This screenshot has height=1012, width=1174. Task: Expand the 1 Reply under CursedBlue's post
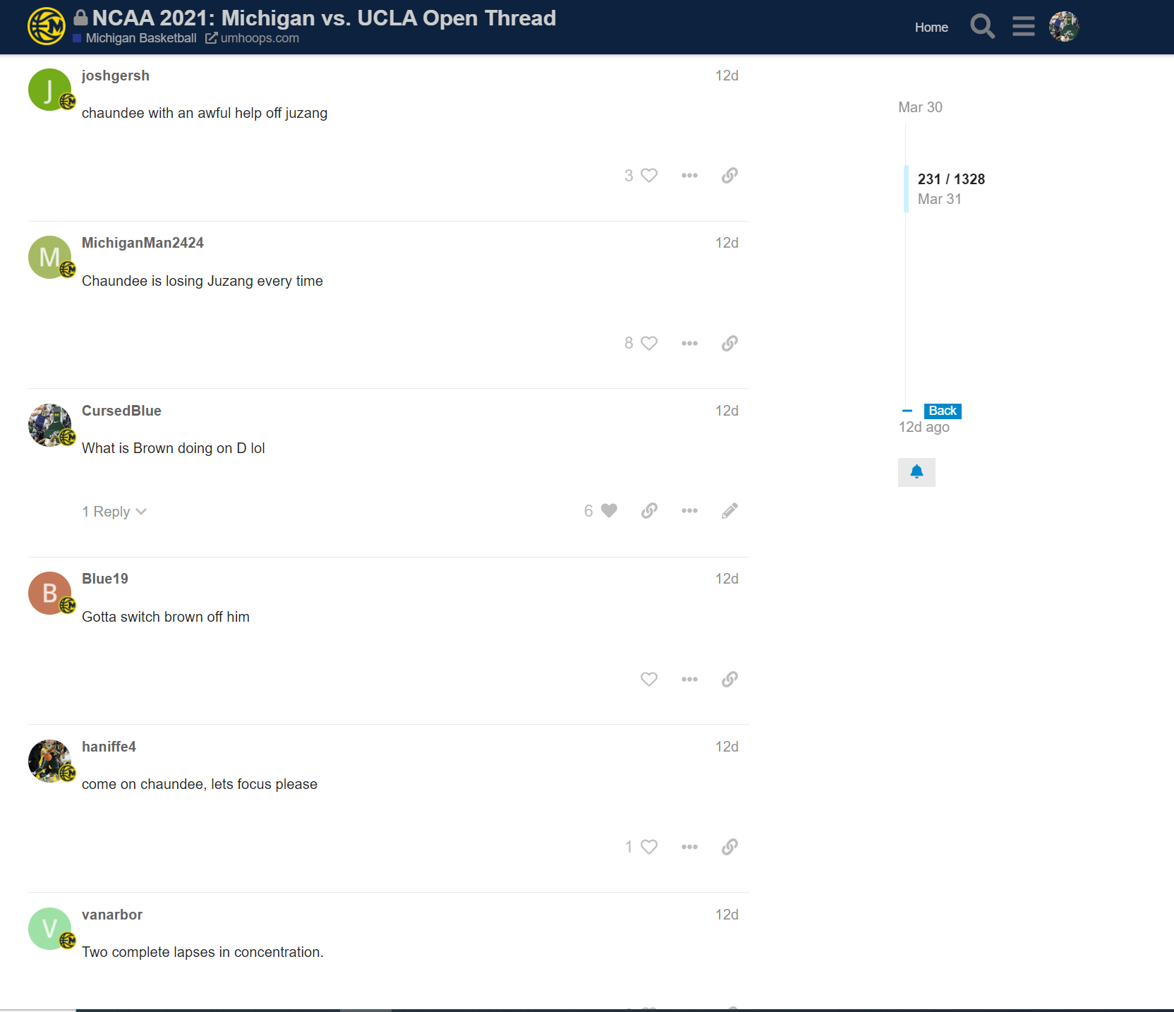click(114, 512)
